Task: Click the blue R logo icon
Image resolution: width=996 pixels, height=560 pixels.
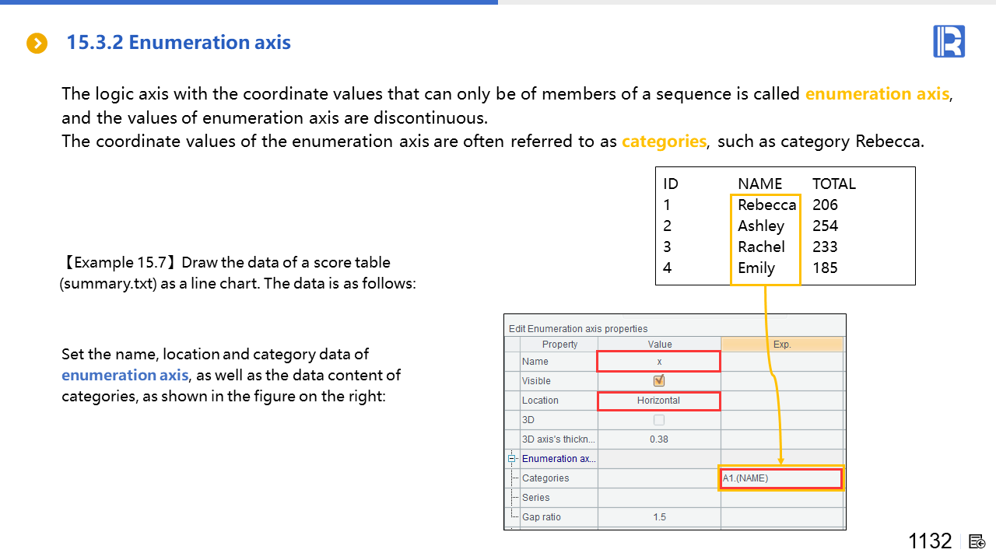Action: click(x=949, y=41)
